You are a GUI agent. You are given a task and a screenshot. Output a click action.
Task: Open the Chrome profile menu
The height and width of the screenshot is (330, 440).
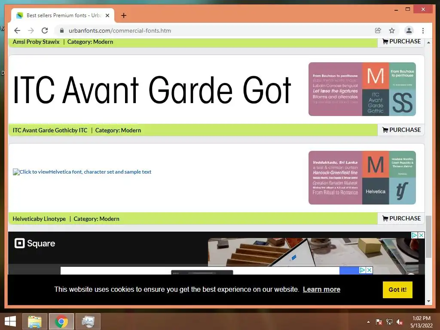coord(409,31)
